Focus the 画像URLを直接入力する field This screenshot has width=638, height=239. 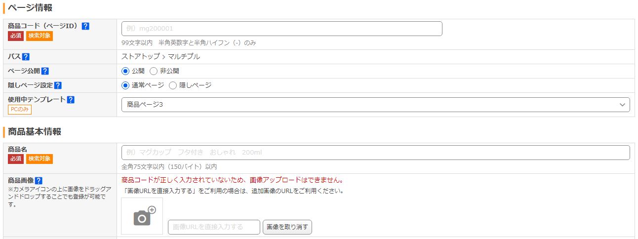pos(214,227)
